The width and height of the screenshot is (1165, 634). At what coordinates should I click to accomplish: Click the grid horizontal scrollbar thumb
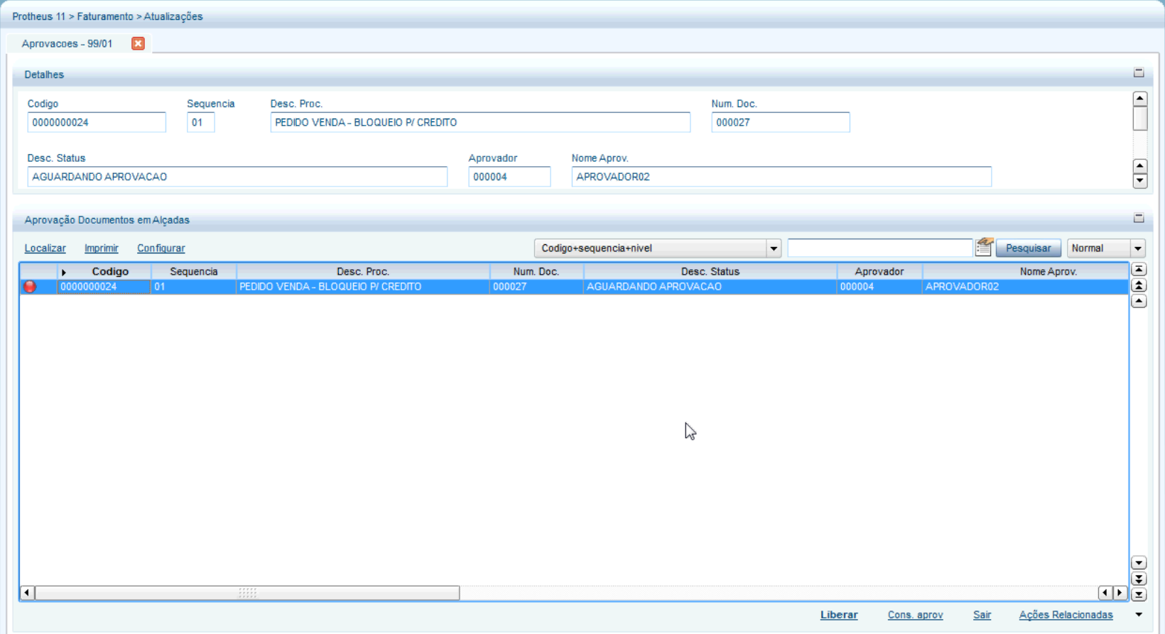[x=247, y=593]
